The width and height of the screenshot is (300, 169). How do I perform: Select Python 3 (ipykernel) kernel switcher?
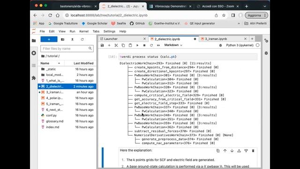(x=240, y=45)
